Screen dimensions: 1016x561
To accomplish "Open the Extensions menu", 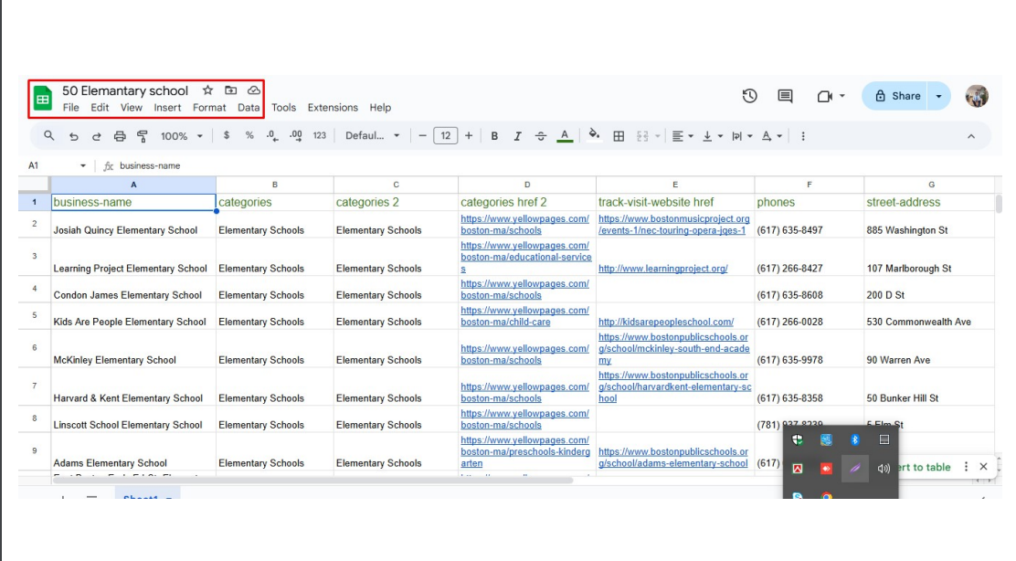I will pyautogui.click(x=333, y=108).
